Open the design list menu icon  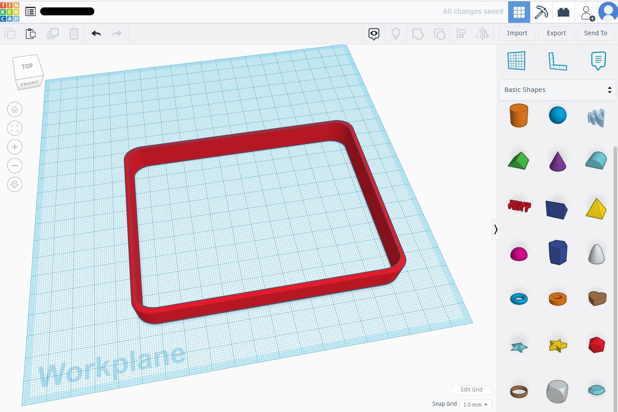point(30,12)
